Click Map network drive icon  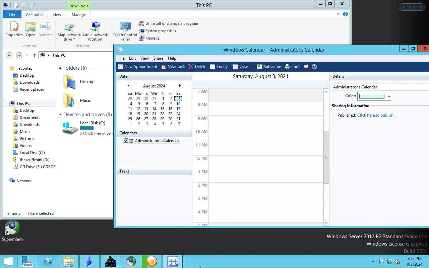(x=69, y=27)
